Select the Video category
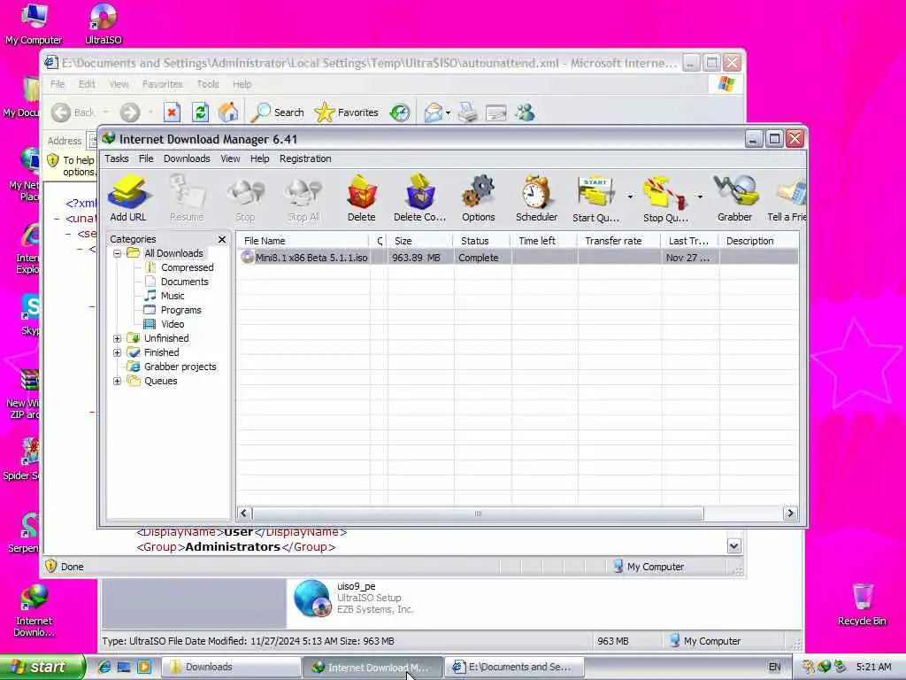 173,324
